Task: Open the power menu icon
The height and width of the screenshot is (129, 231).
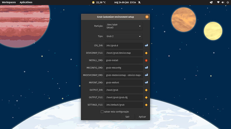Action: pos(228,2)
